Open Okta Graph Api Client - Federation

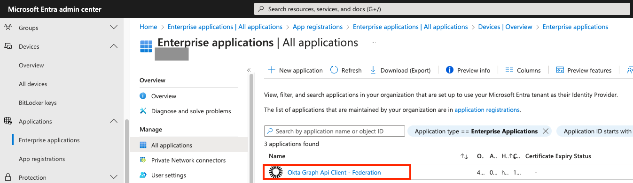click(334, 172)
